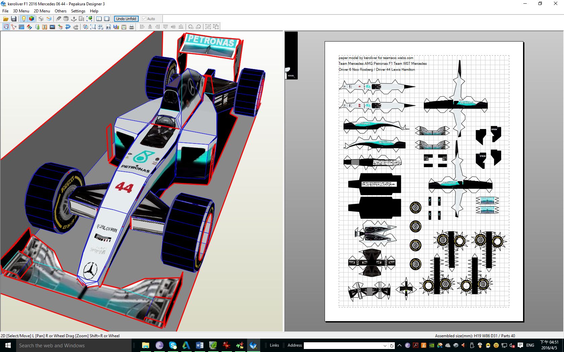Expand the taskbar Address dropdown arrow
Image resolution: width=564 pixels, height=352 pixels.
click(x=385, y=345)
